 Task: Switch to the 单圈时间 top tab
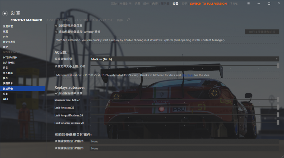[126, 4]
